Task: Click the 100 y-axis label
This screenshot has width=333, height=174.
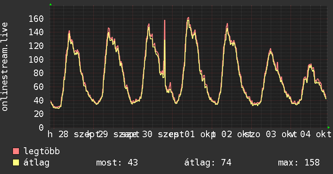Action: 36,59
